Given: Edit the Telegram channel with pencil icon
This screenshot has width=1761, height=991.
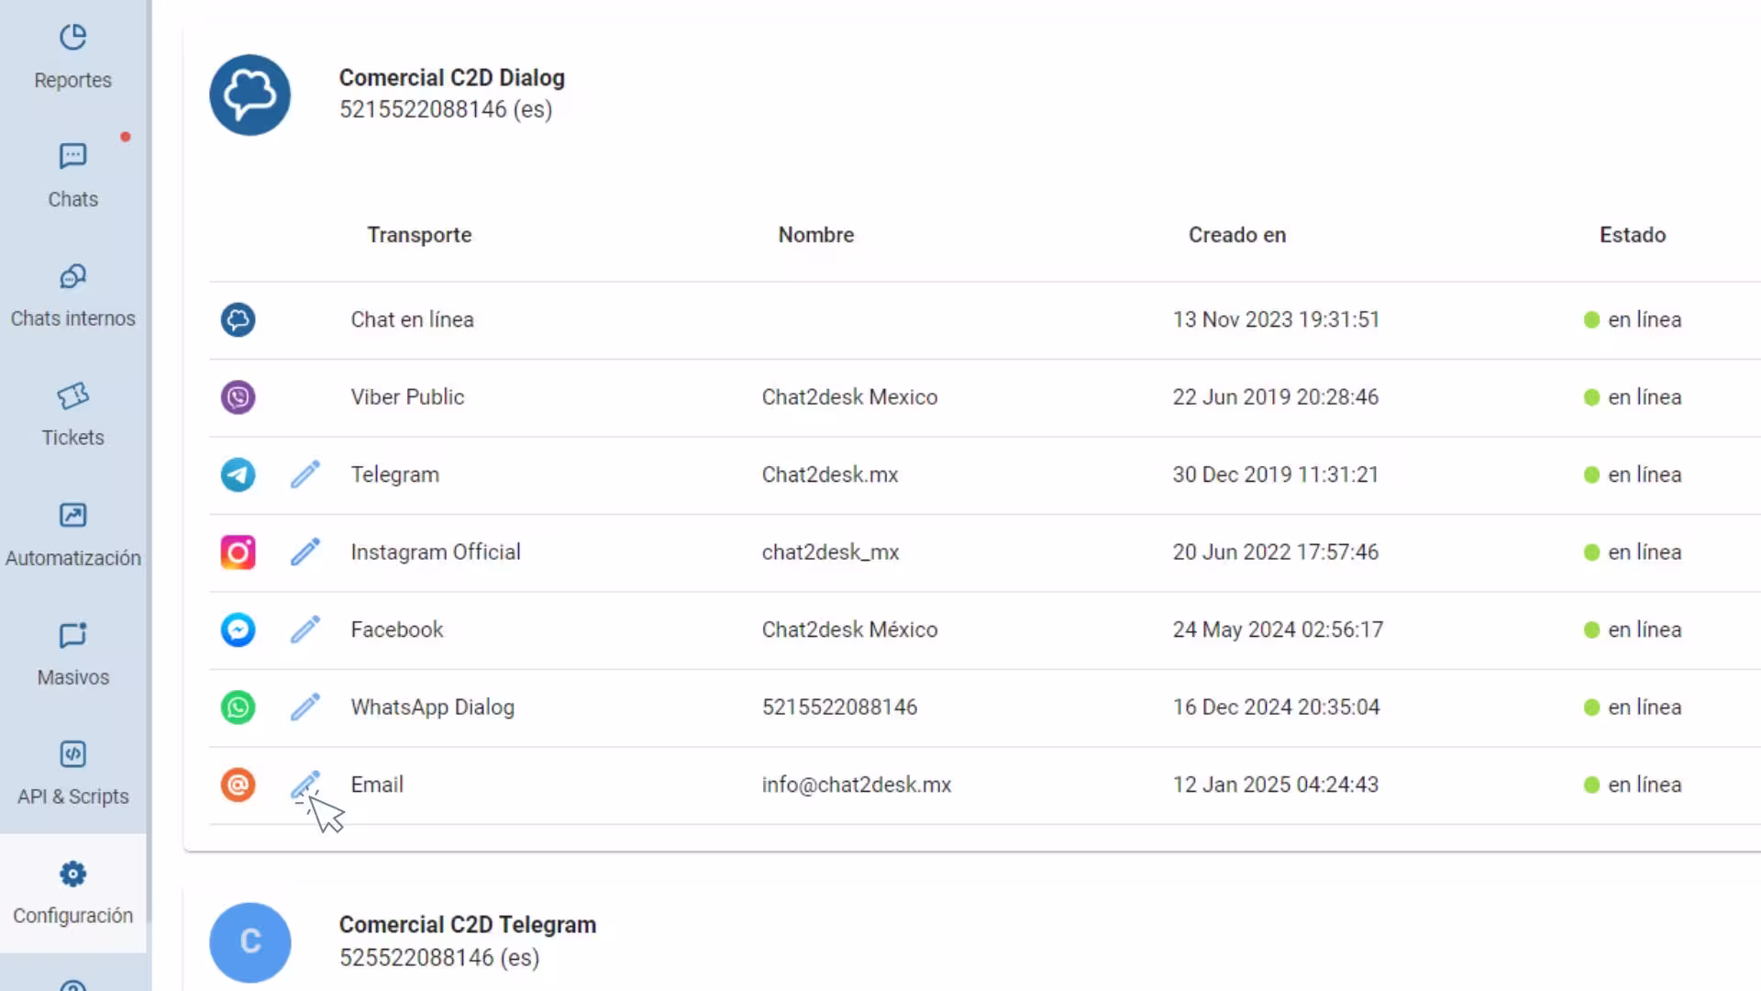Looking at the screenshot, I should click(305, 474).
